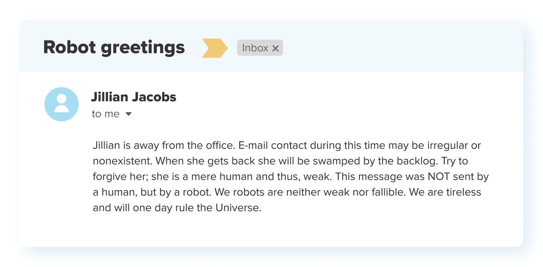
Task: Click the "to me" recipient text
Action: (106, 114)
